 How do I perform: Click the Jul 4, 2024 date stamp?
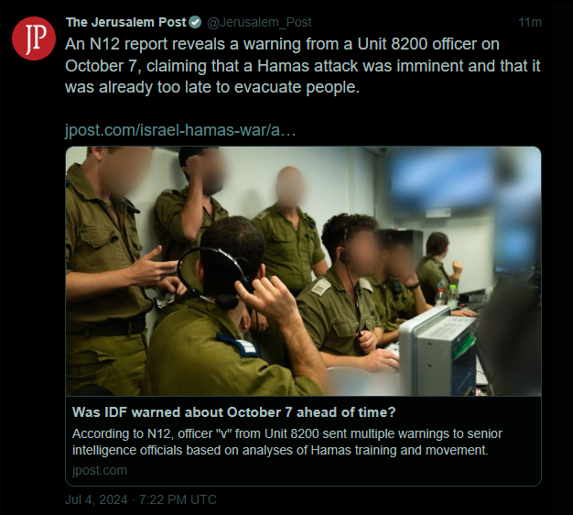[x=96, y=499]
